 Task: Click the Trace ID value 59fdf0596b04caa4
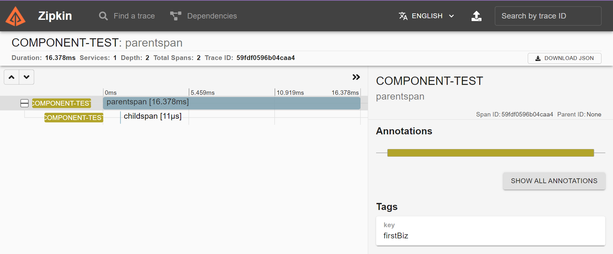[x=266, y=58]
